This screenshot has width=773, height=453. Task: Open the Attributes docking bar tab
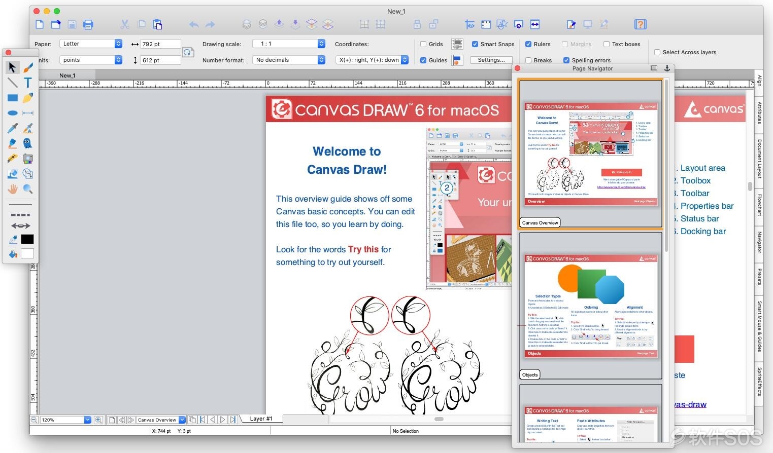coord(759,112)
